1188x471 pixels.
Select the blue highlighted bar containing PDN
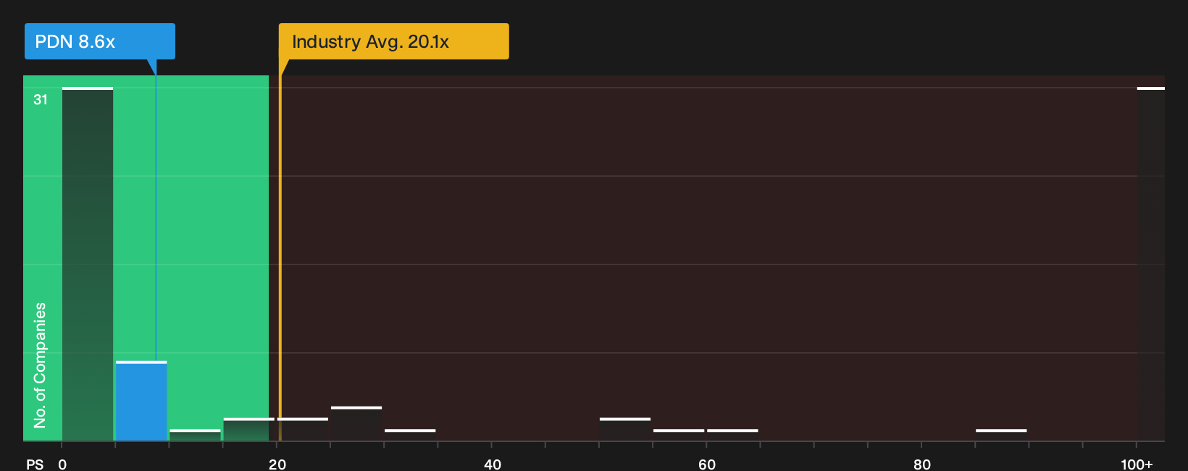141,401
